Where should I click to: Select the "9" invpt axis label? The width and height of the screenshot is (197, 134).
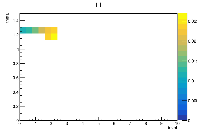161,123
